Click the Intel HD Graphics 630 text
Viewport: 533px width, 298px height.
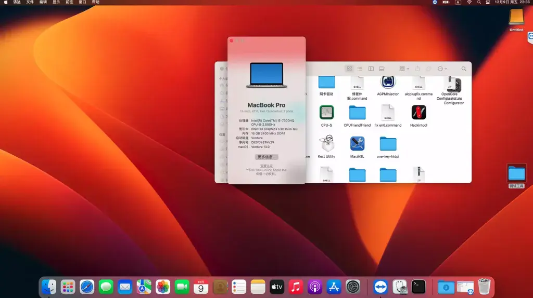click(274, 129)
